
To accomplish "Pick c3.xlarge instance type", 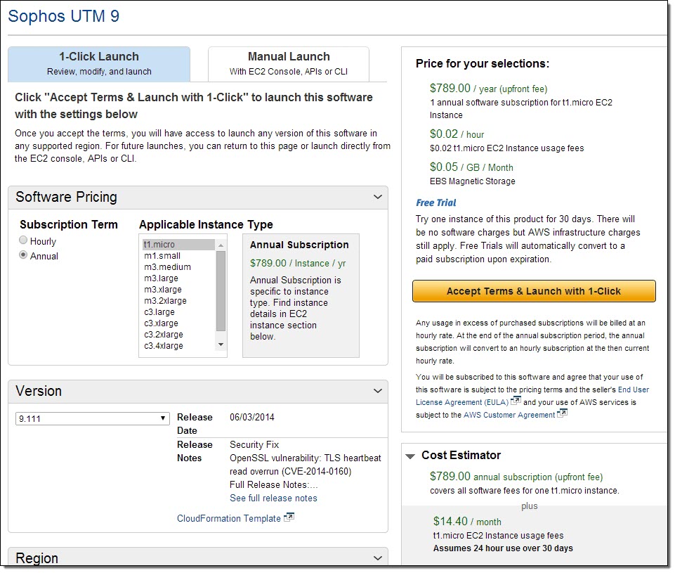I will click(x=163, y=323).
